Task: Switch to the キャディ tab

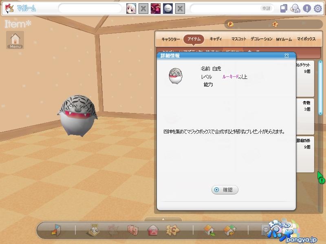Action: pyautogui.click(x=216, y=39)
